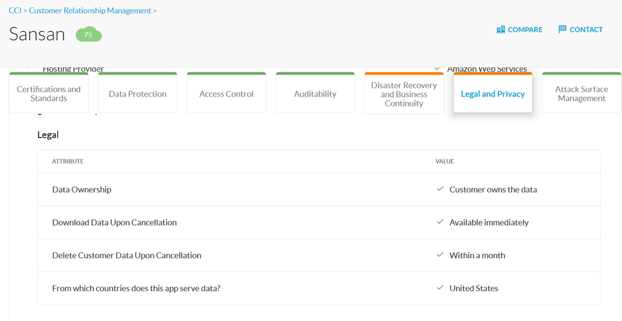Click Delete Customer Data Upon Cancellation attribute
The height and width of the screenshot is (321, 622).
point(126,256)
